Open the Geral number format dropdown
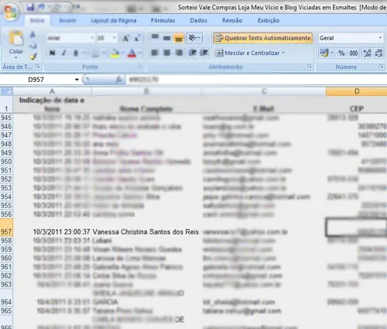 point(380,38)
